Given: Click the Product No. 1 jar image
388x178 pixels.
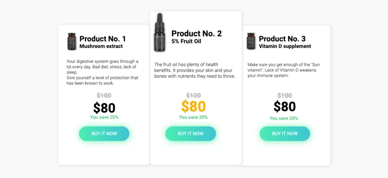Looking at the screenshot, I should pyautogui.click(x=72, y=41).
